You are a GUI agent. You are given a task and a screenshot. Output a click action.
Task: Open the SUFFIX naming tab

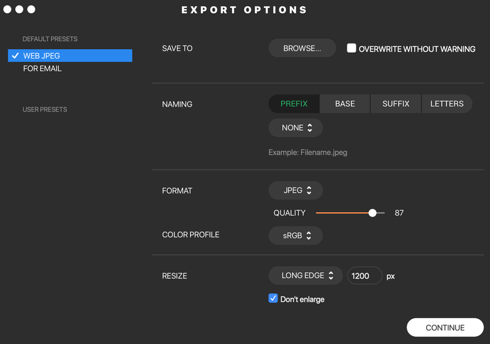pos(396,104)
